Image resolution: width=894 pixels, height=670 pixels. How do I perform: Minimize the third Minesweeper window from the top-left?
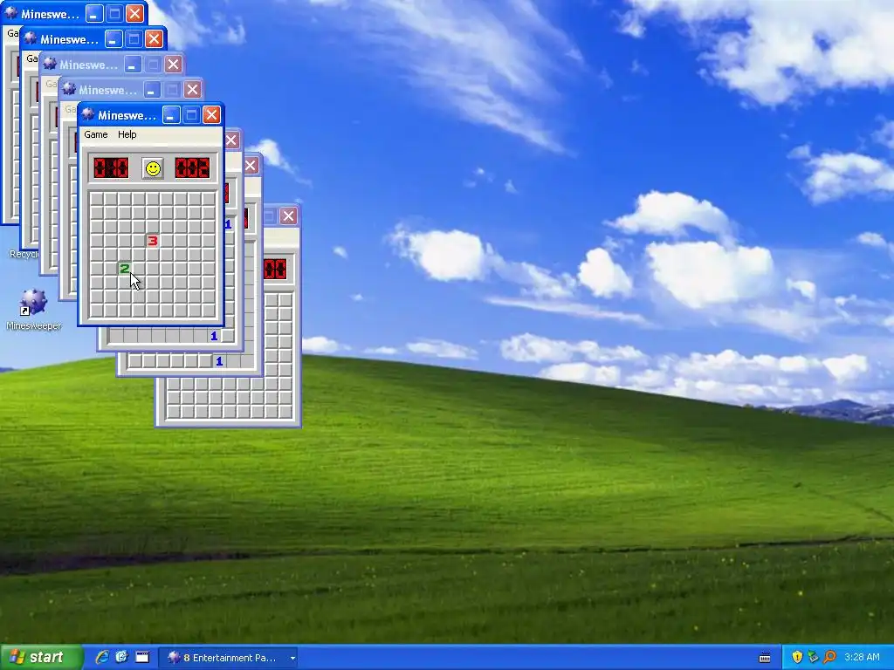tap(133, 65)
